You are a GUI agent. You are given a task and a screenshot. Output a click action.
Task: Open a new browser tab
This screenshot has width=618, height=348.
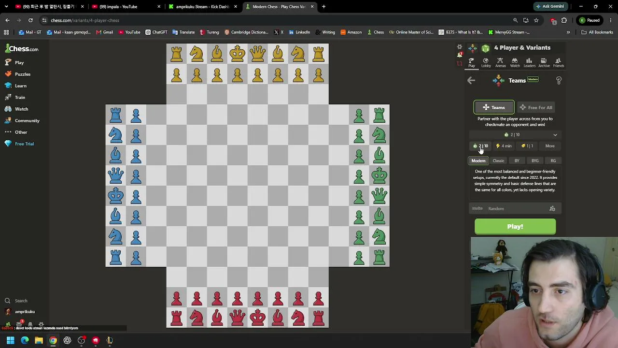click(x=323, y=7)
